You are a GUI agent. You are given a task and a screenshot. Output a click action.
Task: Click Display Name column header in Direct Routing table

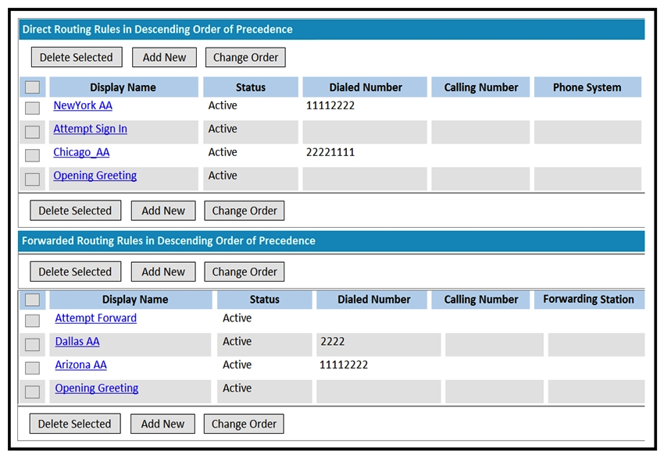coord(123,87)
